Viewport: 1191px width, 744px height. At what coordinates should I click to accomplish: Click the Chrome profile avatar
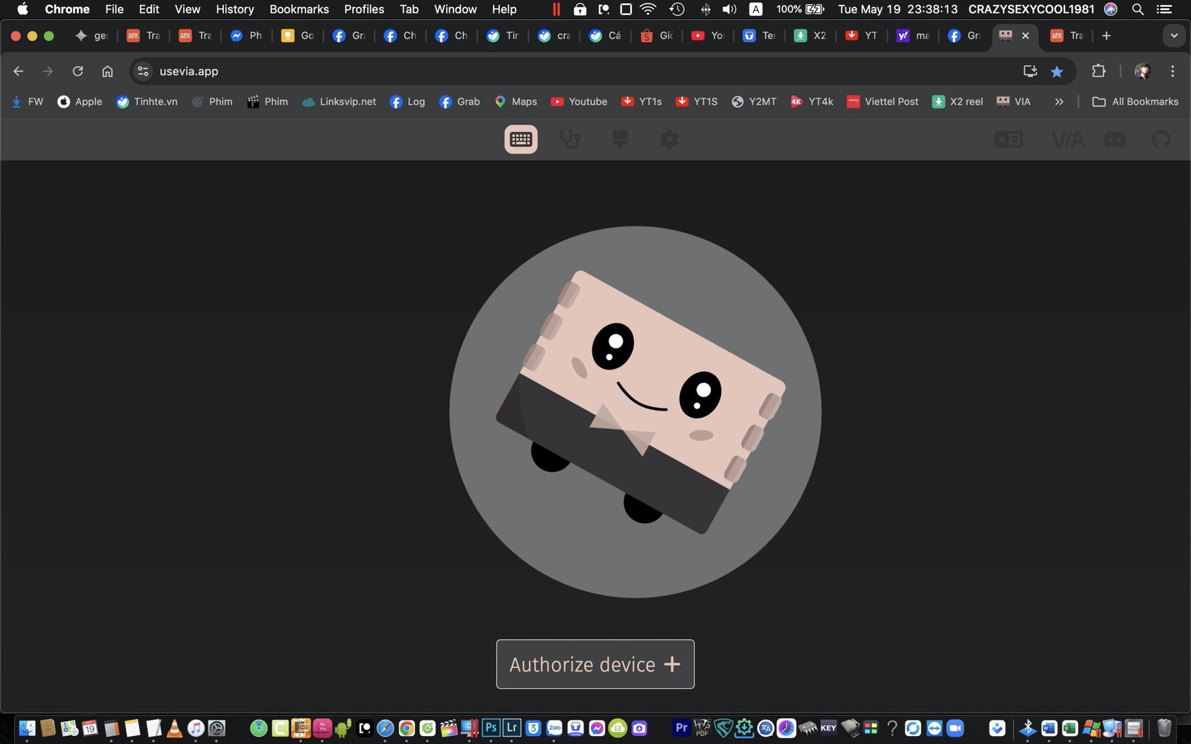pyautogui.click(x=1143, y=71)
